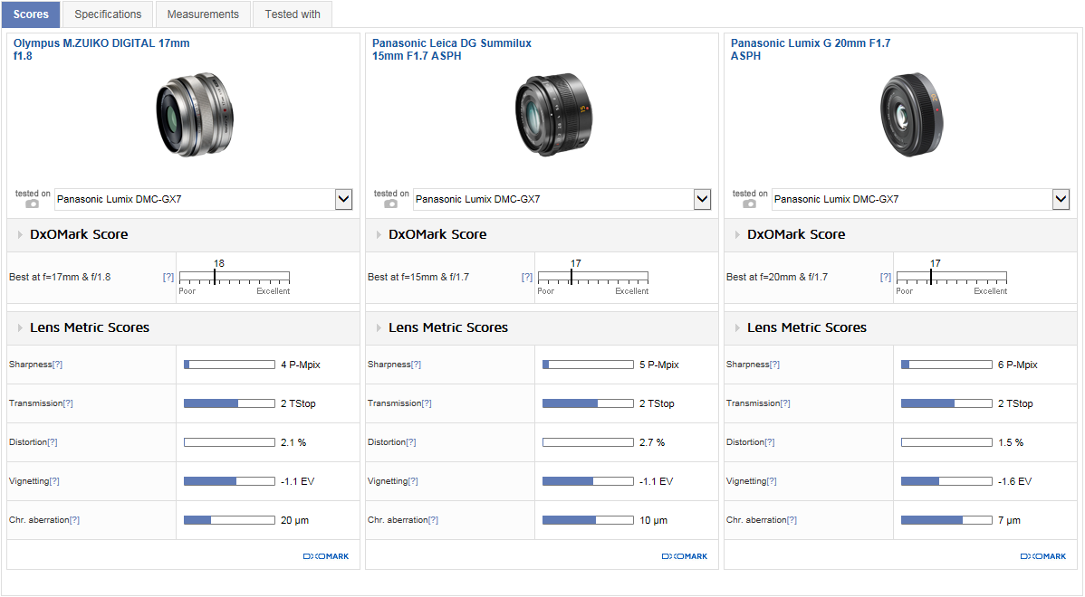The height and width of the screenshot is (597, 1085).
Task: Click the 1.5 % distortion value
Action: click(x=1010, y=443)
